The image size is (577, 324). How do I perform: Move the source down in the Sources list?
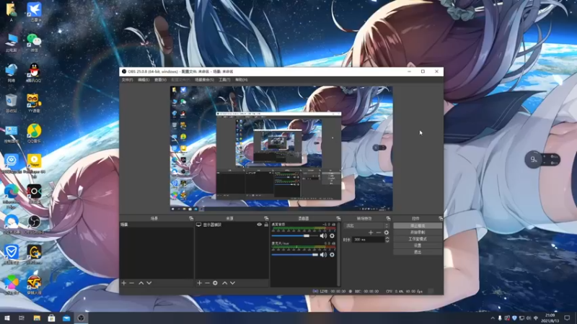(x=232, y=283)
